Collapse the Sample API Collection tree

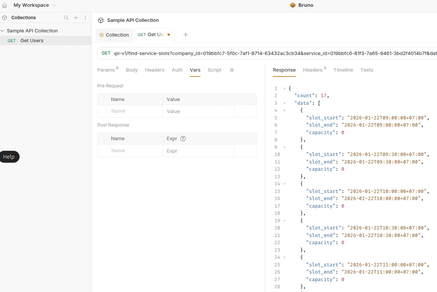point(3,31)
